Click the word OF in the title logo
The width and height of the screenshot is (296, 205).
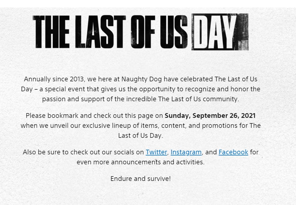coord(144,32)
